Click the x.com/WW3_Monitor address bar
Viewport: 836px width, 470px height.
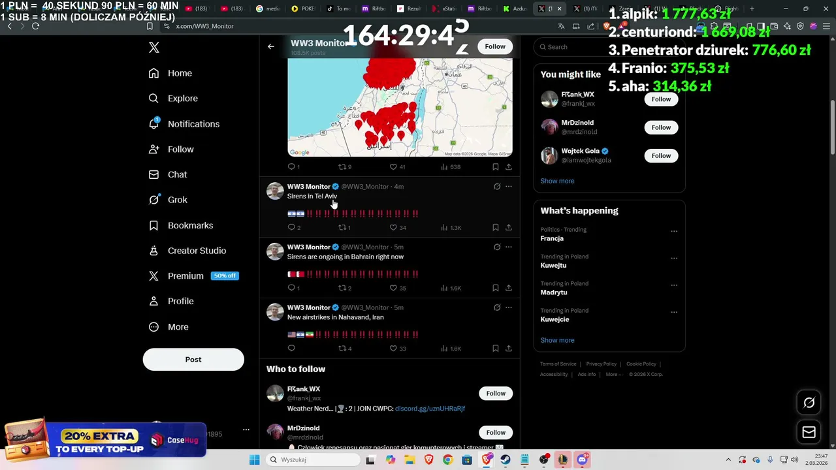tap(205, 26)
